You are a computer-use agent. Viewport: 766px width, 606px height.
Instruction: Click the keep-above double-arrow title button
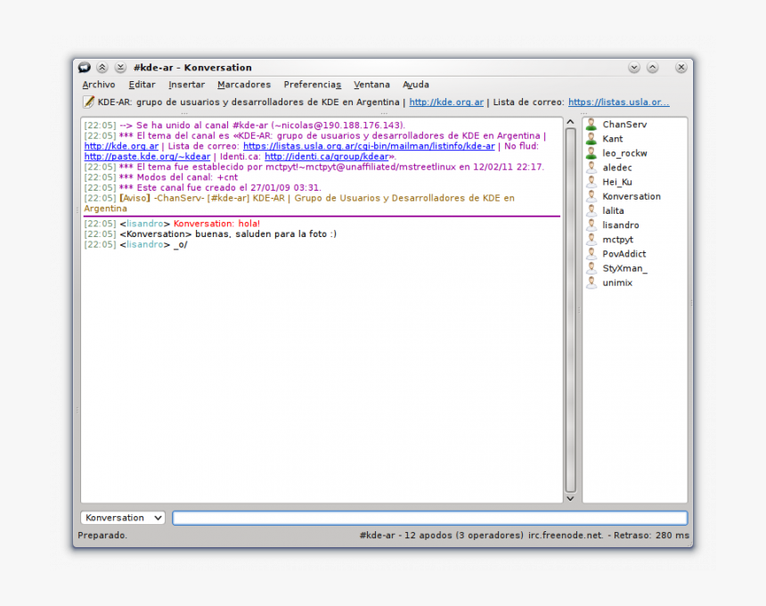[102, 68]
